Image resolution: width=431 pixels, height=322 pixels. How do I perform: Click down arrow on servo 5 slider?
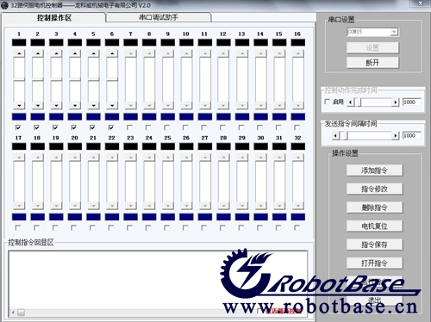93,106
